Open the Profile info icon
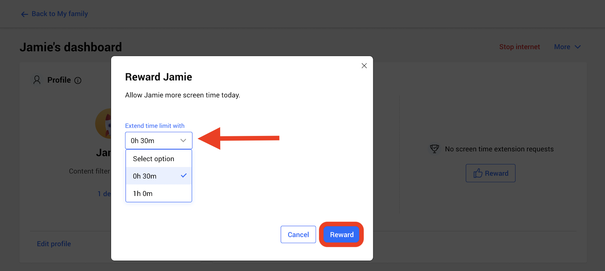 (x=78, y=80)
